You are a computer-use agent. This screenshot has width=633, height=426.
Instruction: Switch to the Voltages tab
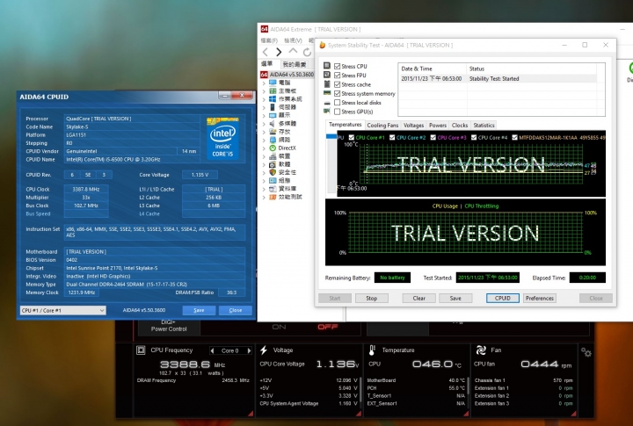(414, 126)
